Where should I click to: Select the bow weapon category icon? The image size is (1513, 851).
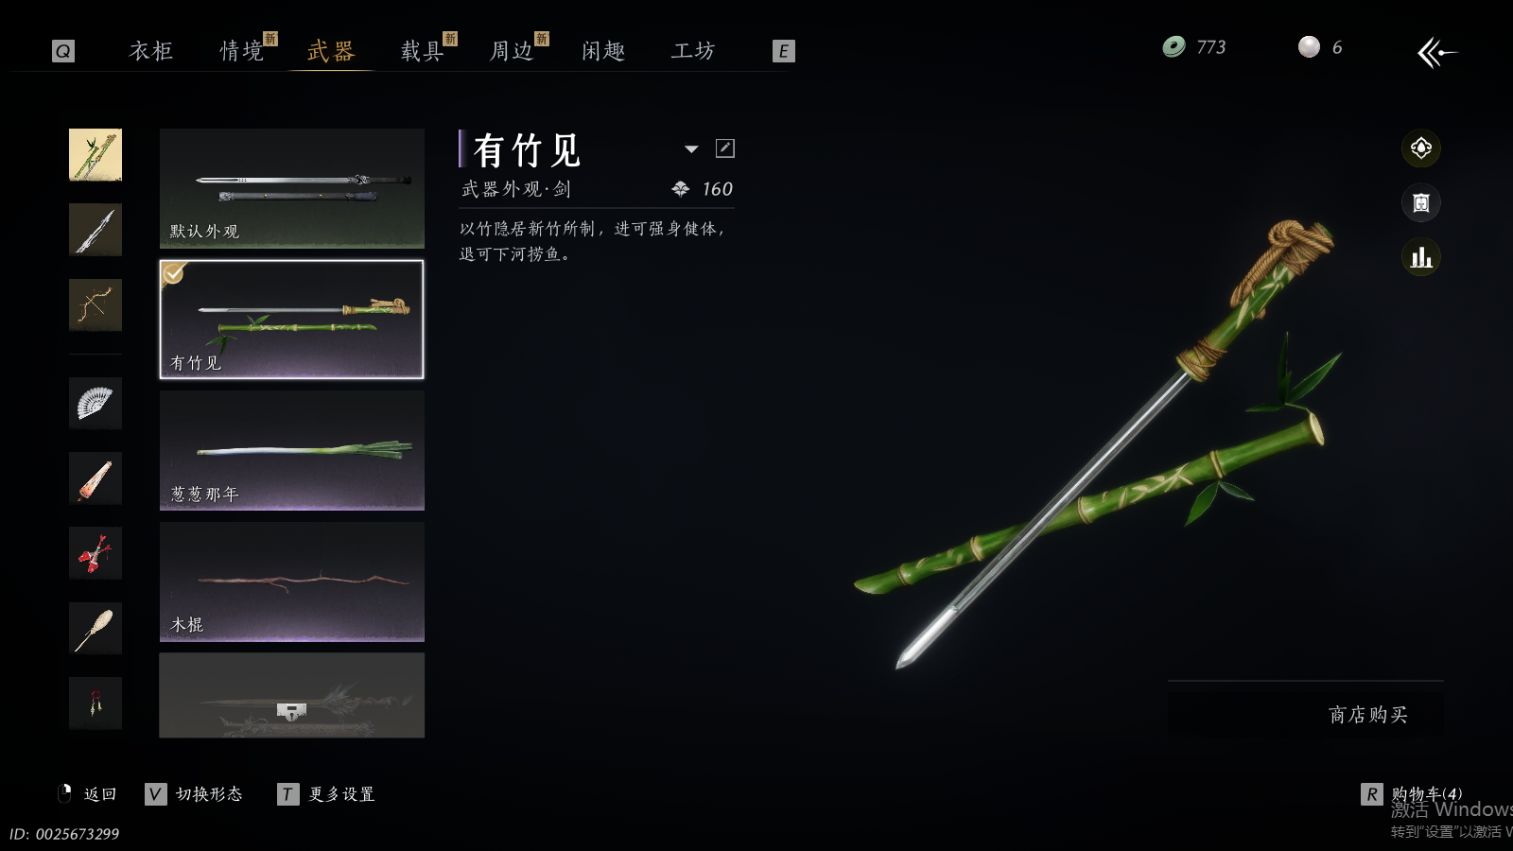[96, 304]
